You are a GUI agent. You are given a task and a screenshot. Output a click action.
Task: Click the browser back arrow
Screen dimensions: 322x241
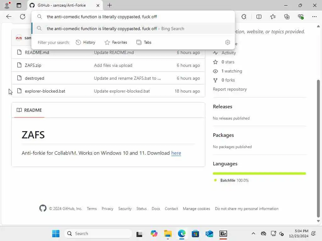[x=8, y=17]
